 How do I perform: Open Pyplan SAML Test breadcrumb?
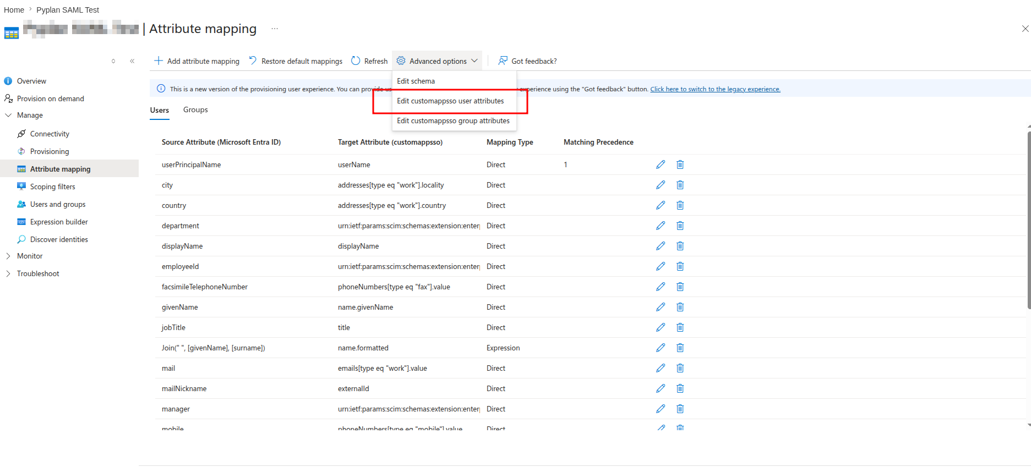click(x=68, y=10)
